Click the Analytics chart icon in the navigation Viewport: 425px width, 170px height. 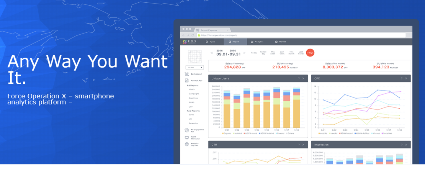pos(252,42)
